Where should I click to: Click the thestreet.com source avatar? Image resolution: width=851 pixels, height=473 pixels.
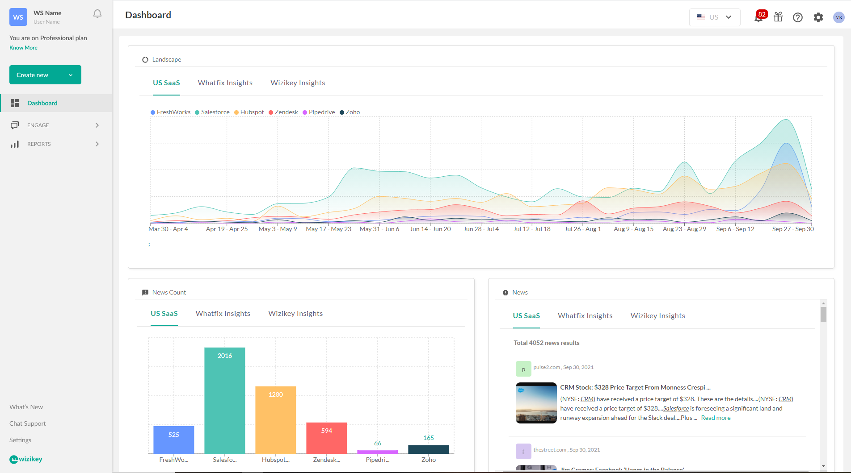pos(523,452)
